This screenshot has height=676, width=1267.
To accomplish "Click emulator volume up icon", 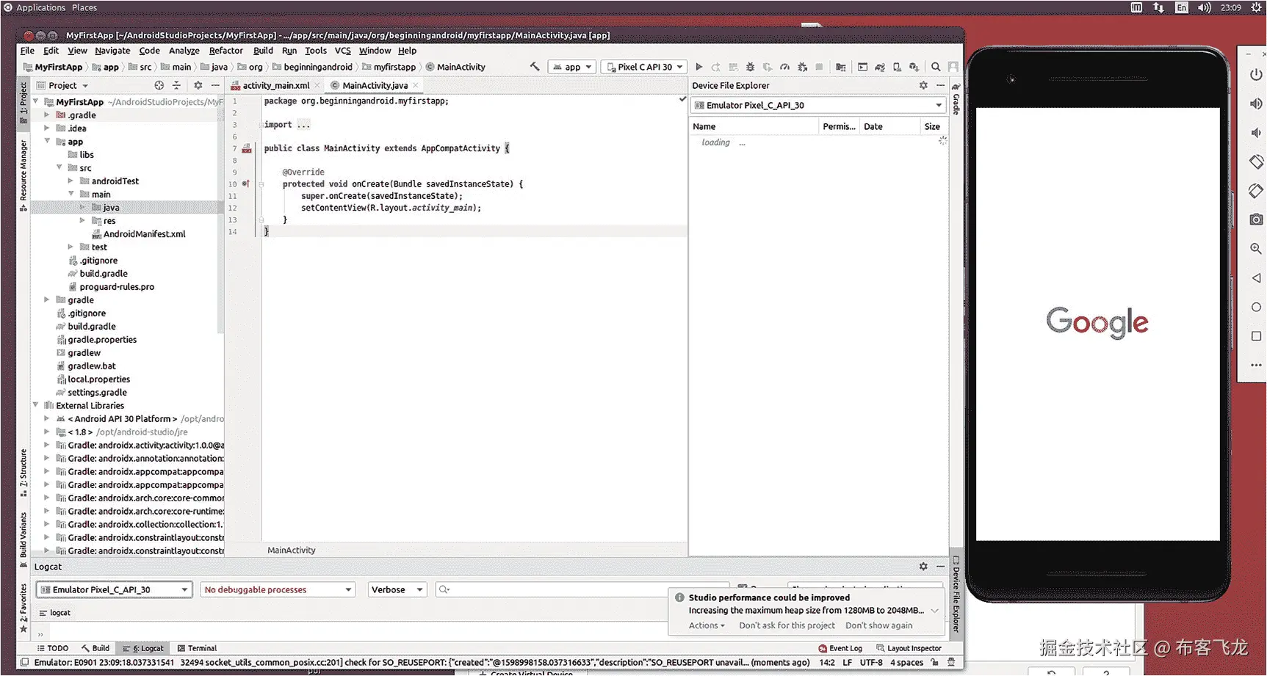I will click(1256, 103).
